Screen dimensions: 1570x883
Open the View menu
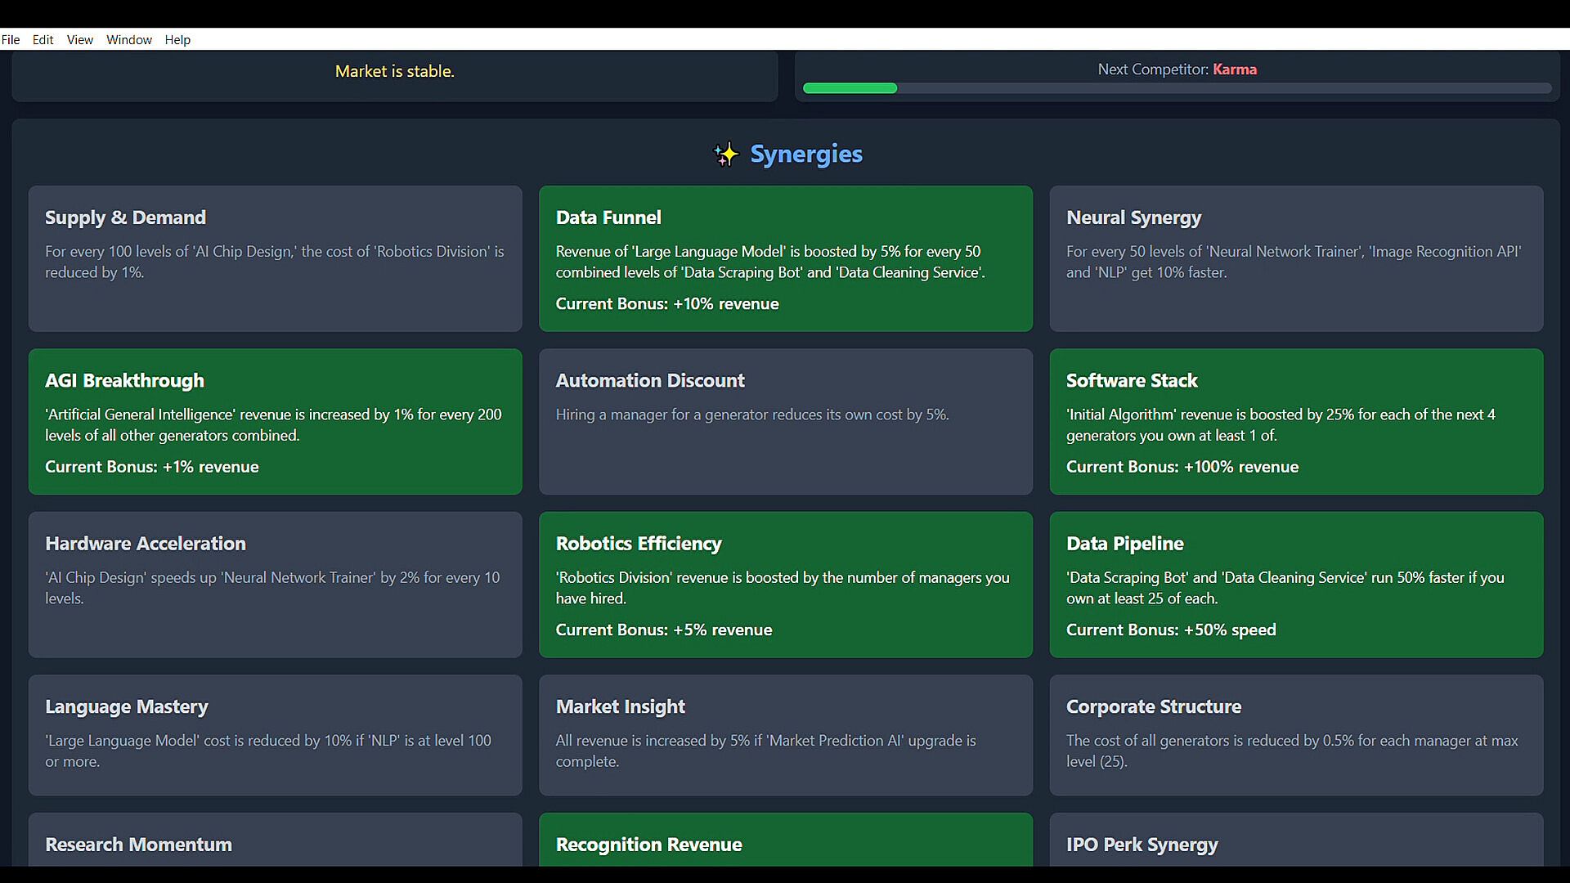tap(79, 39)
